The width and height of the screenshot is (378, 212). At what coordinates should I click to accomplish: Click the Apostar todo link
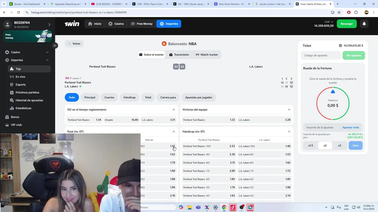(351, 127)
